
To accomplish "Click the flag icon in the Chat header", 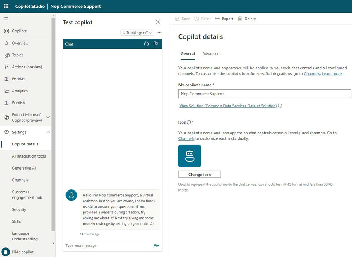I will 156,44.
